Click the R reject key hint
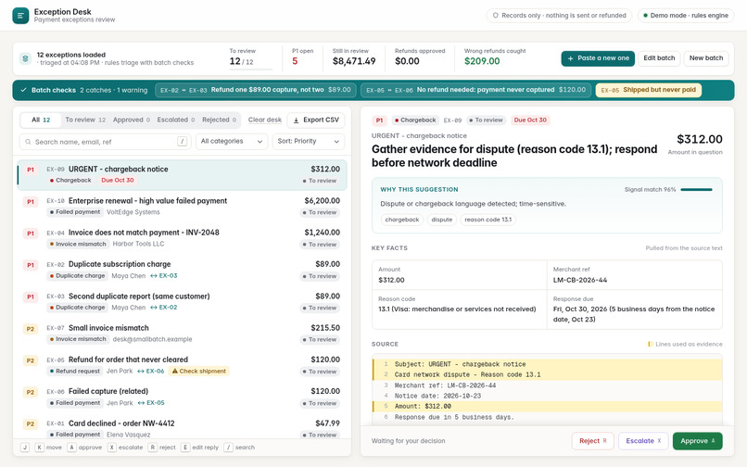 coord(152,447)
